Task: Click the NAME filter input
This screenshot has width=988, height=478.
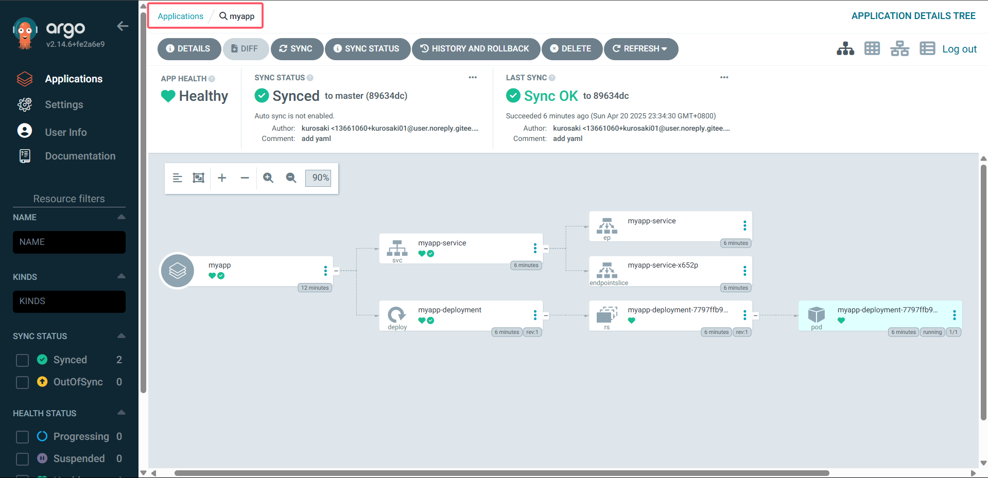Action: 69,242
